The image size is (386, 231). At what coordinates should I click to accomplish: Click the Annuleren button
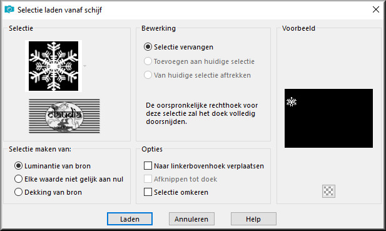(x=191, y=218)
